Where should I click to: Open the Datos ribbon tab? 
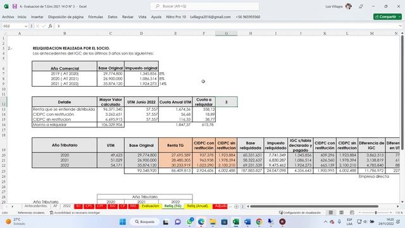[x=113, y=17]
